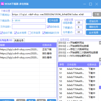Click the task log scroll-down arrow

click(x=100, y=59)
